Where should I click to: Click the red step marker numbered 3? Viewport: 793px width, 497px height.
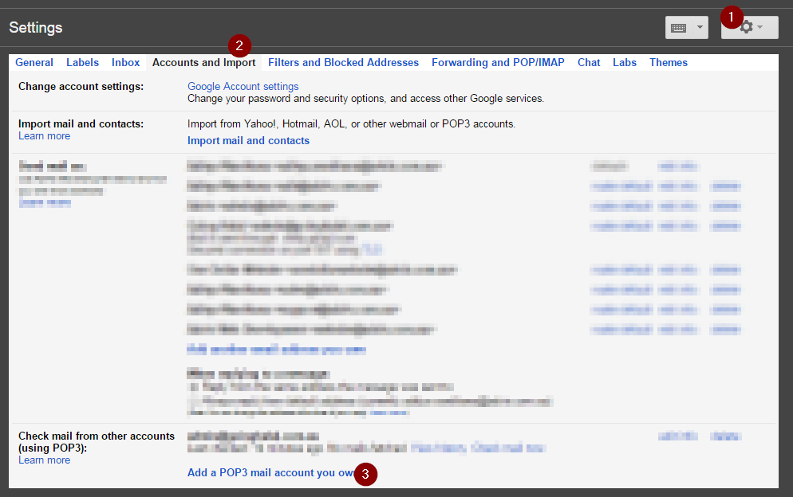pos(366,474)
